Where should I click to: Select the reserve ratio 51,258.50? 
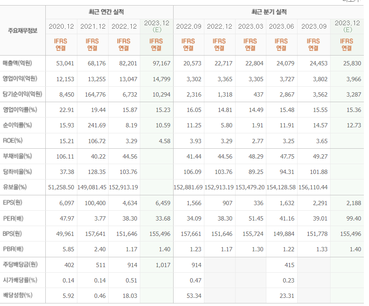coord(61,188)
